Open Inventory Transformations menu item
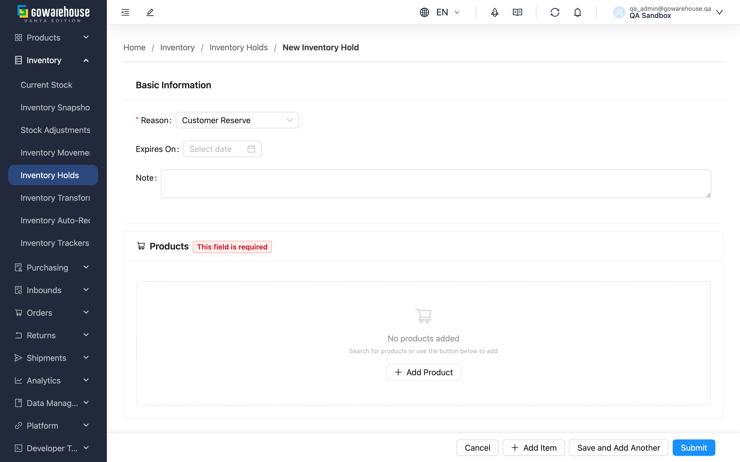Screen dimensions: 740x462 tap(53, 198)
